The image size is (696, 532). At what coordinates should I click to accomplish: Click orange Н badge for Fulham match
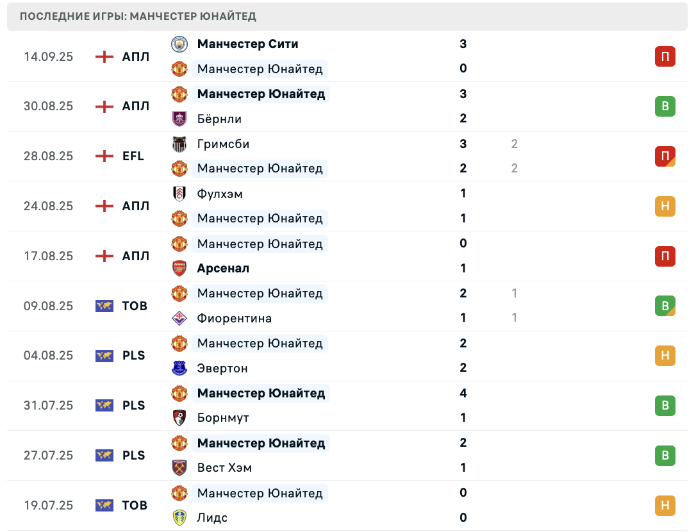tap(665, 206)
